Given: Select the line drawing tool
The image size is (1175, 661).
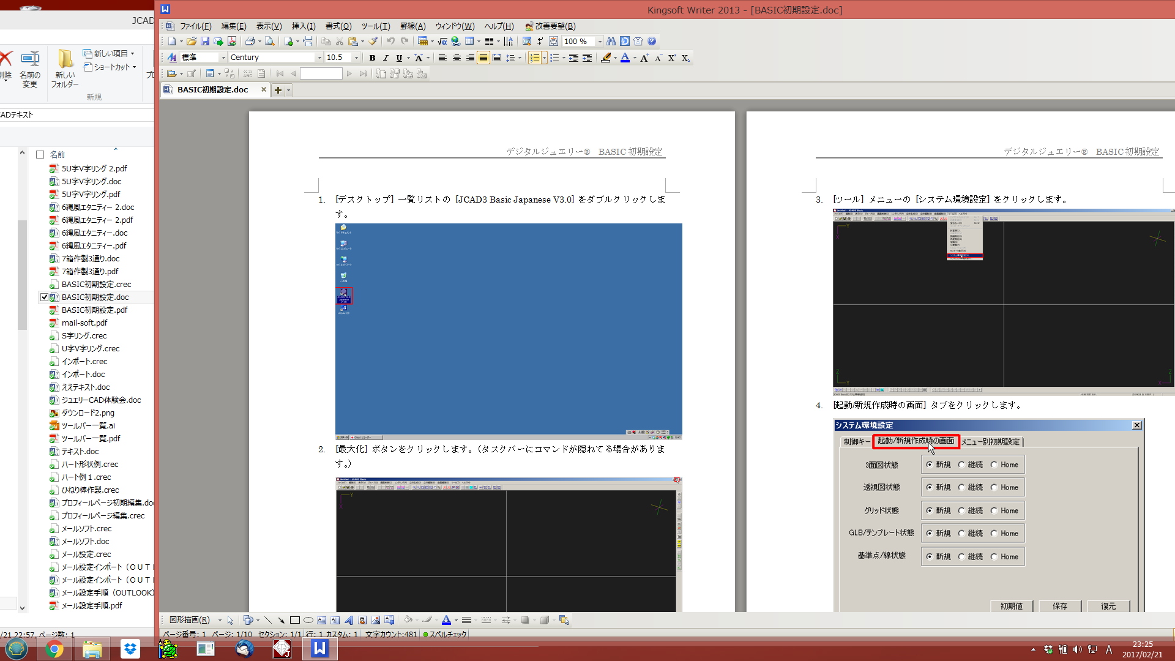Looking at the screenshot, I should click(x=268, y=620).
